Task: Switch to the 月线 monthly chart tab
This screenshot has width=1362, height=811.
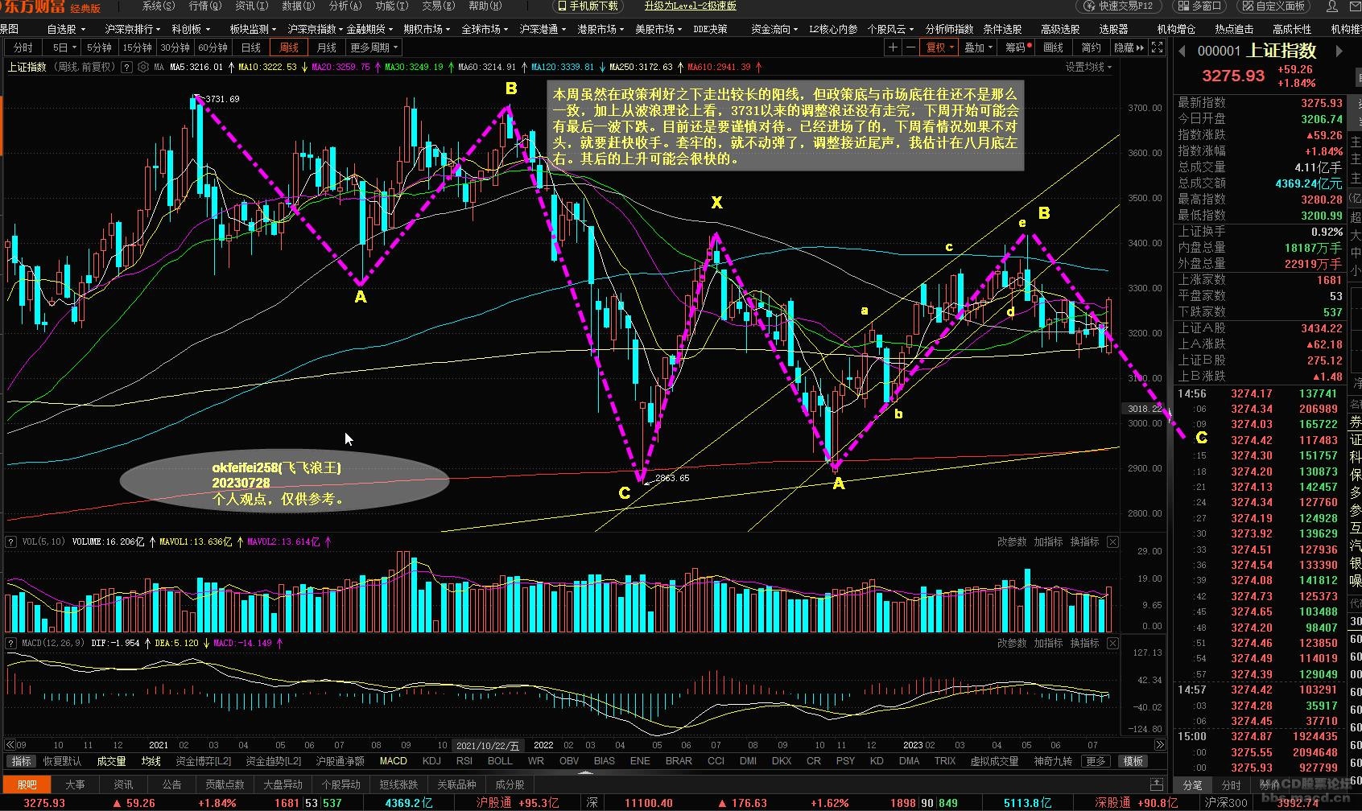Action: 326,47
